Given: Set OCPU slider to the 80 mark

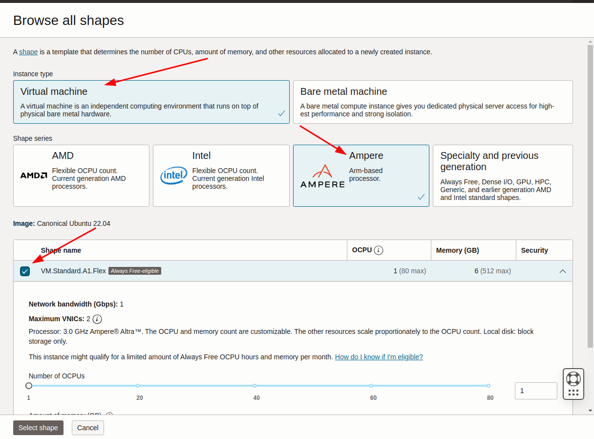Looking at the screenshot, I should point(488,386).
